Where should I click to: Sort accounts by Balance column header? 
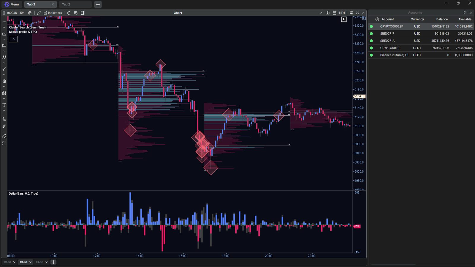click(442, 19)
